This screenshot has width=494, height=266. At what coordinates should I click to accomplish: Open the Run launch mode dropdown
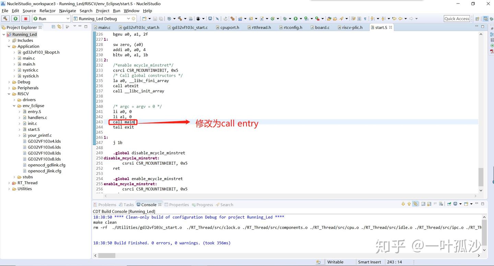tap(67, 18)
